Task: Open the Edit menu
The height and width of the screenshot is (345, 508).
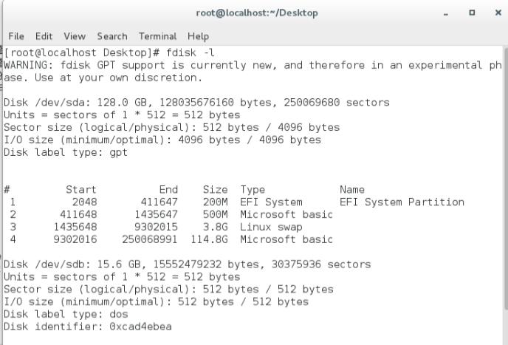Action: pos(44,36)
